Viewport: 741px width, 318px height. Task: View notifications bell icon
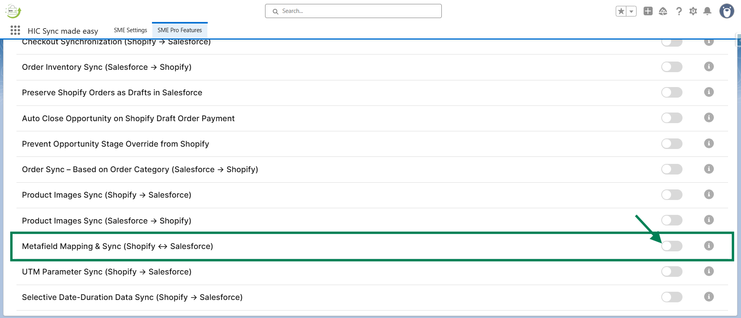(707, 11)
